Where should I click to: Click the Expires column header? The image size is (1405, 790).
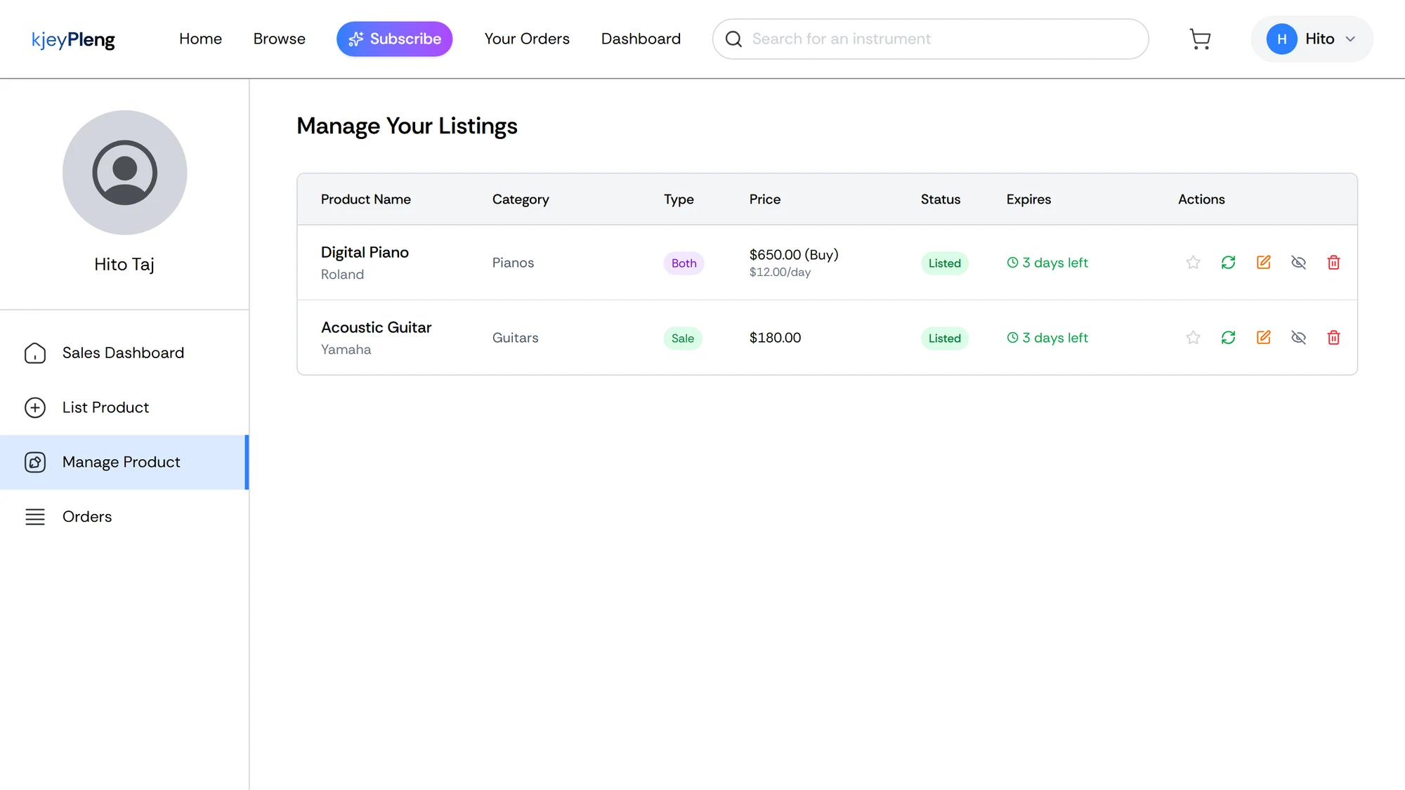[1028, 199]
